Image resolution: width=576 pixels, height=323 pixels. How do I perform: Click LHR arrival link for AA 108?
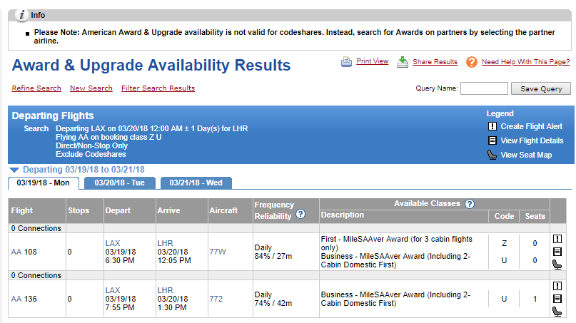[x=165, y=243]
